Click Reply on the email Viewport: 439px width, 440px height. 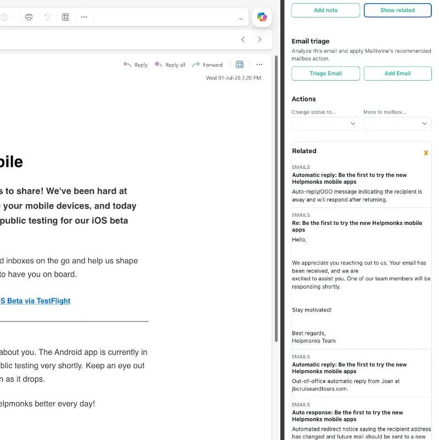coord(136,65)
